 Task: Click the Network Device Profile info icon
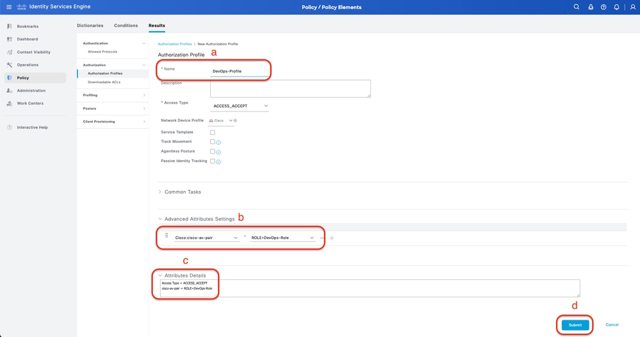235,120
